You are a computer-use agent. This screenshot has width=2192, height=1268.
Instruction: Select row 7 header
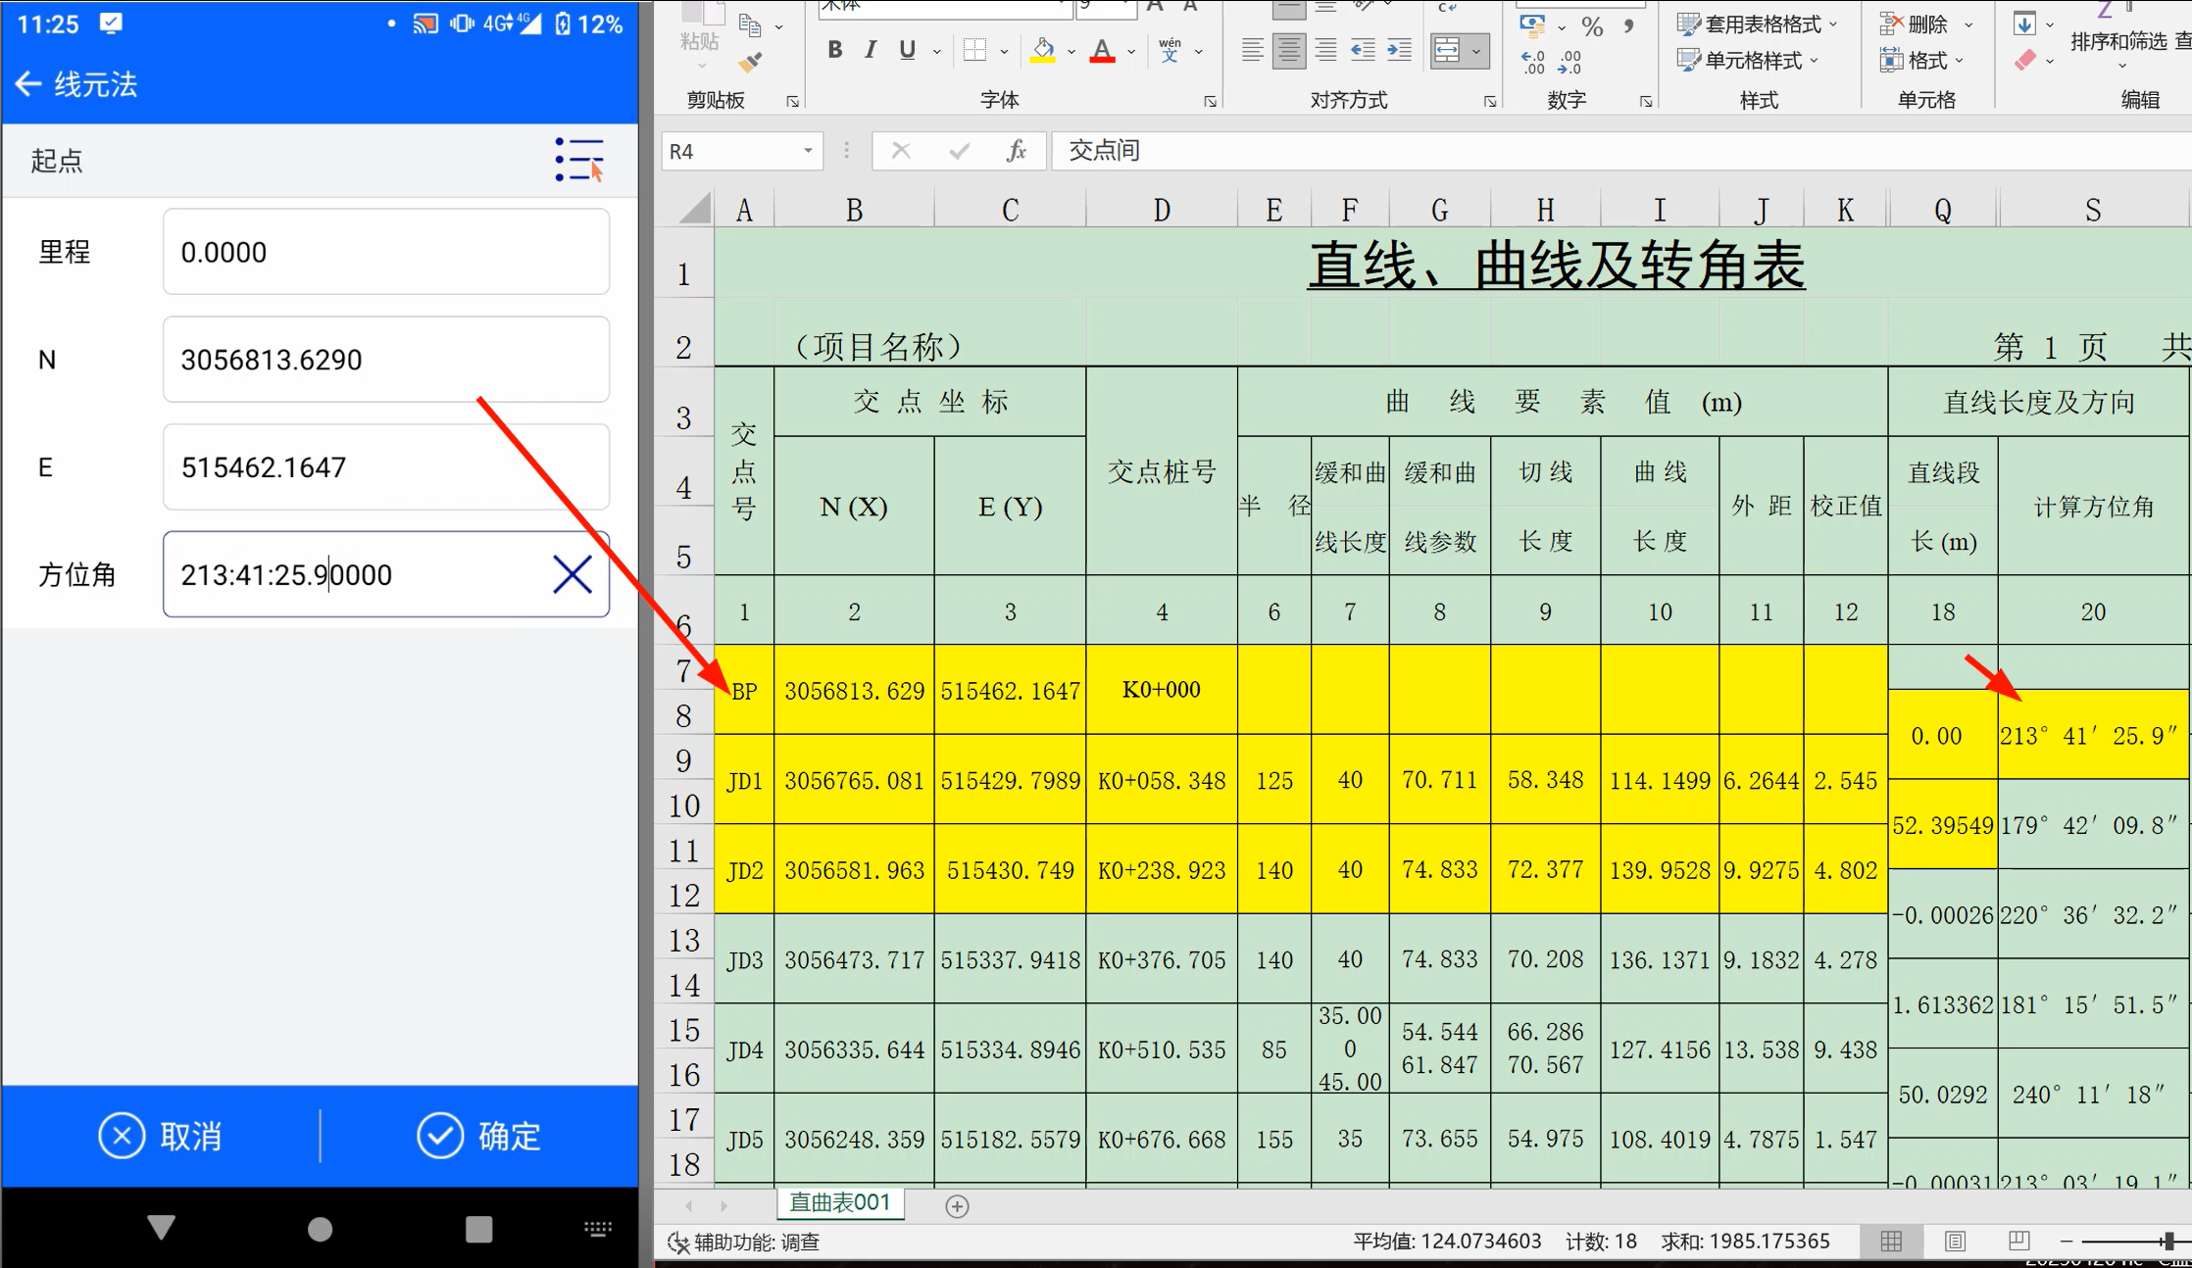pyautogui.click(x=684, y=671)
